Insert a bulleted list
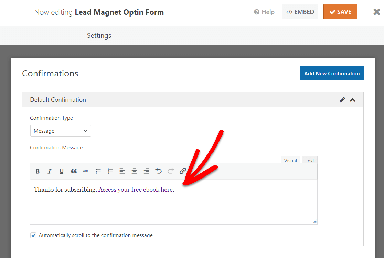This screenshot has height=258, width=384. pos(98,171)
